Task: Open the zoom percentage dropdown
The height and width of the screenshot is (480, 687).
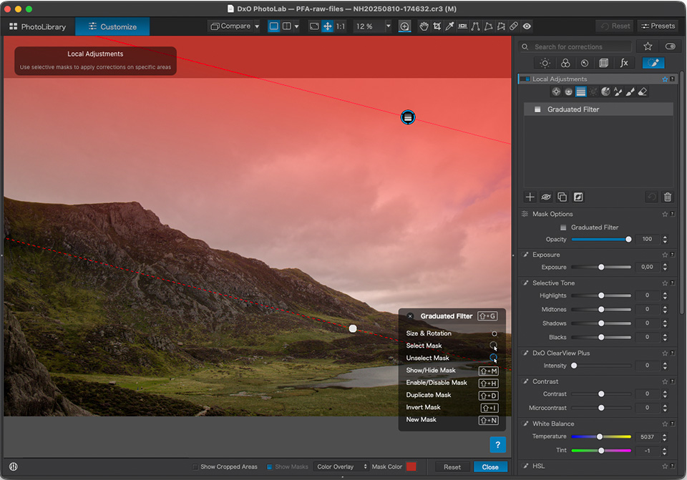Action: tap(388, 26)
